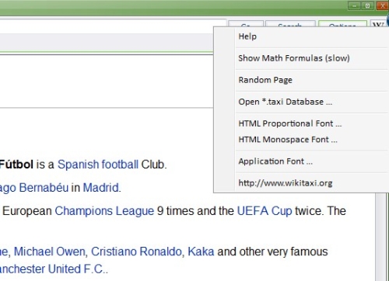Minimize the WikiTaxi window

[x=355, y=5]
